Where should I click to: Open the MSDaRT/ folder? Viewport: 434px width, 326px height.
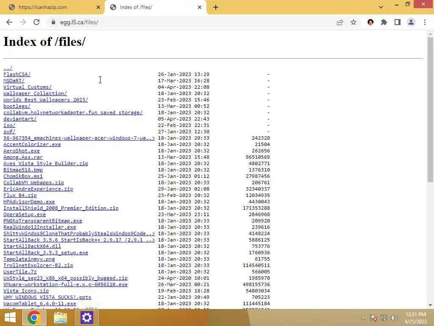click(x=14, y=81)
